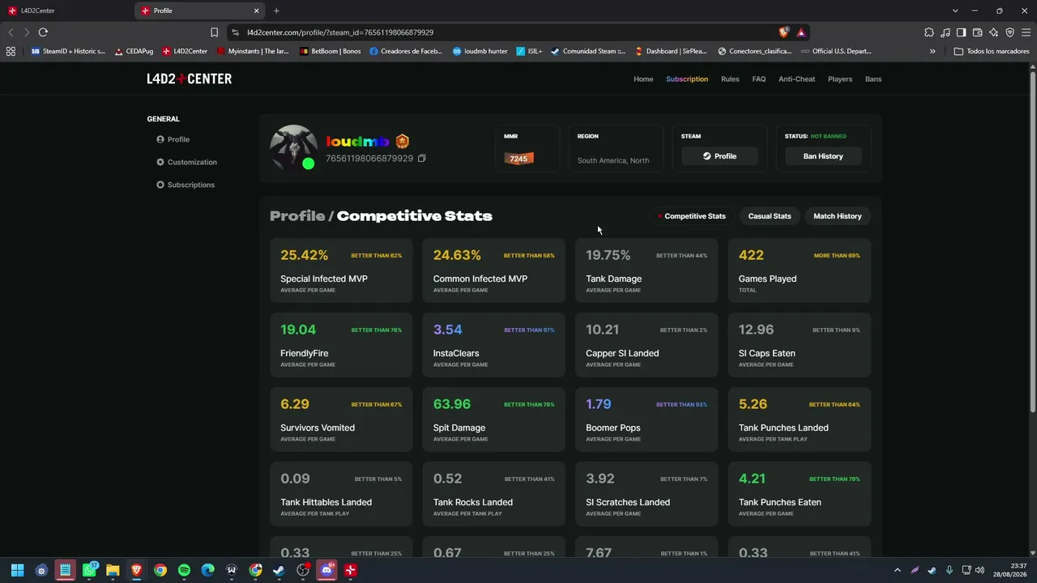Click the Boomer Pops stat label
The height and width of the screenshot is (583, 1037).
(x=613, y=428)
